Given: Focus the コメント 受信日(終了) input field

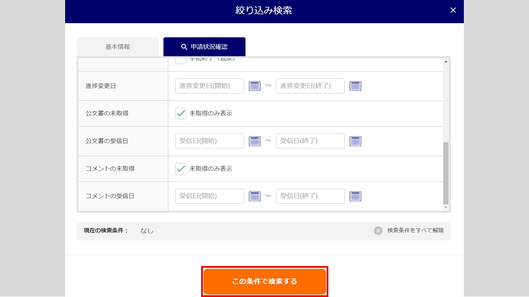Looking at the screenshot, I should pos(310,196).
